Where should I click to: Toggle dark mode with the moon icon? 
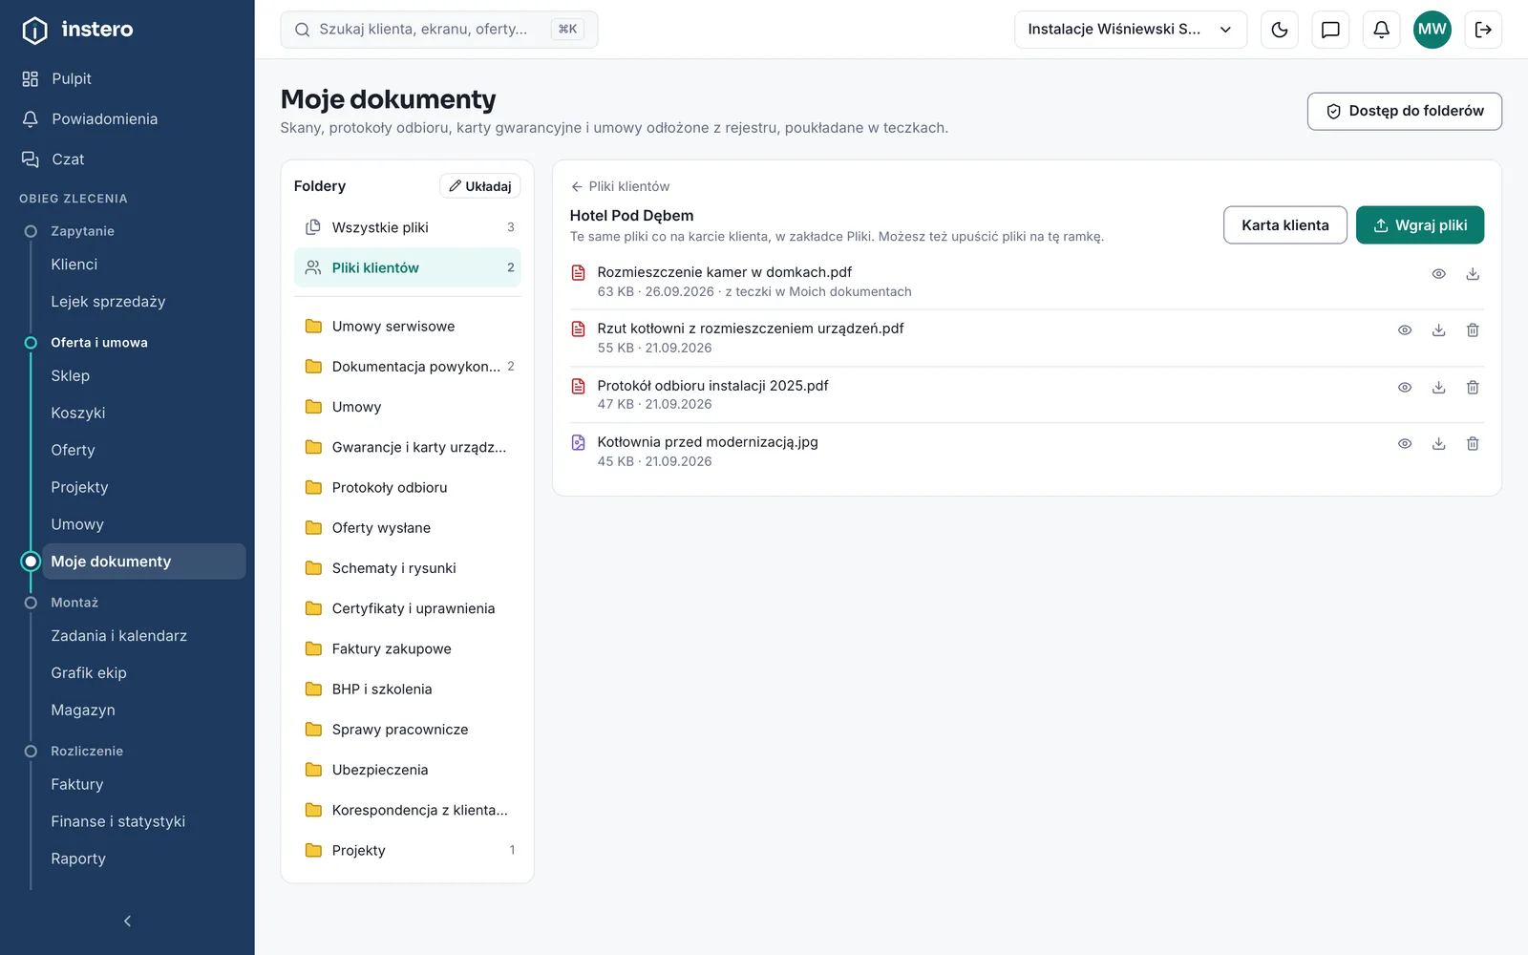(x=1280, y=30)
